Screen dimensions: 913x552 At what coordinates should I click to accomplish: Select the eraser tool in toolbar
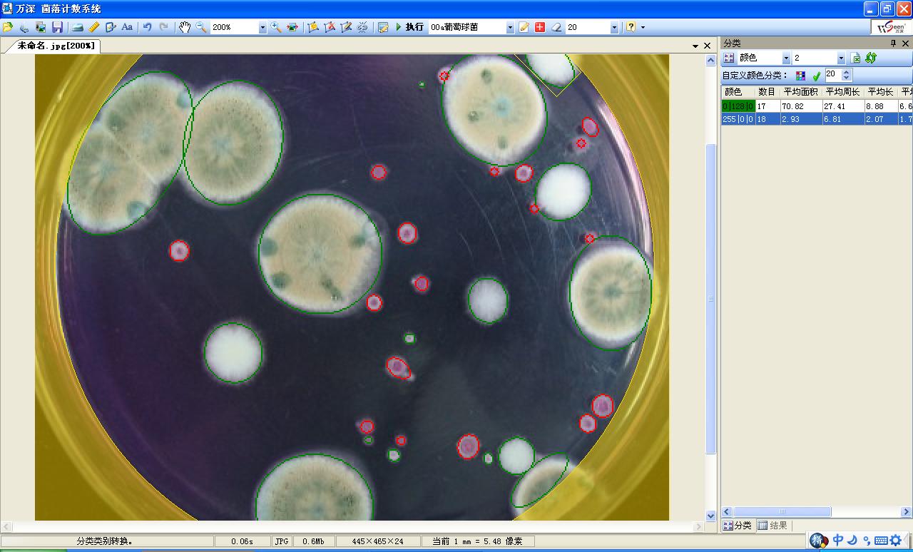pos(556,27)
